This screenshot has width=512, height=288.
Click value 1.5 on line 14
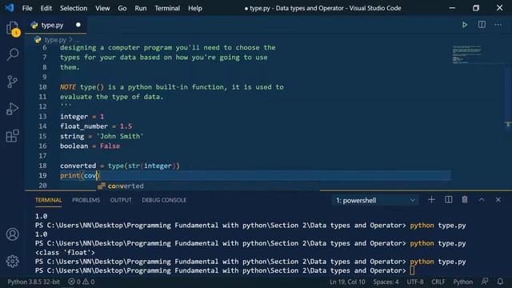[126, 126]
